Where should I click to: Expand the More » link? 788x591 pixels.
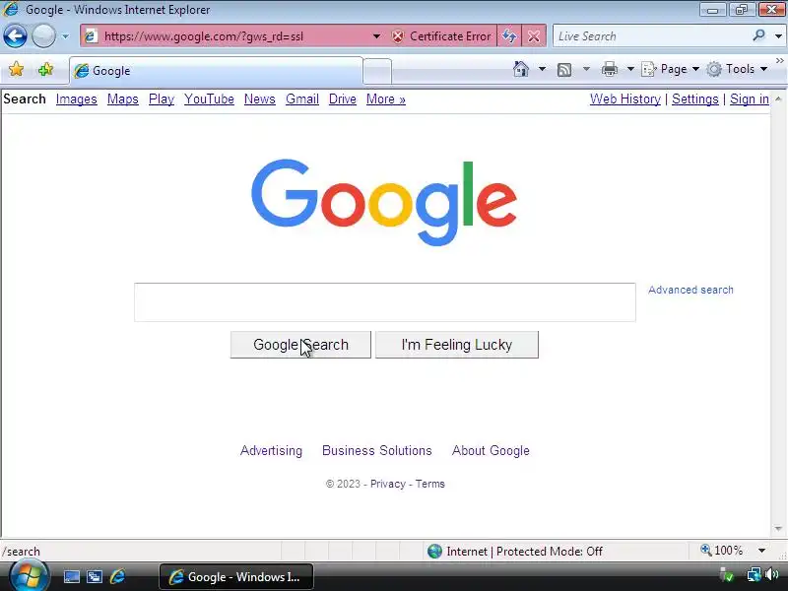(385, 99)
